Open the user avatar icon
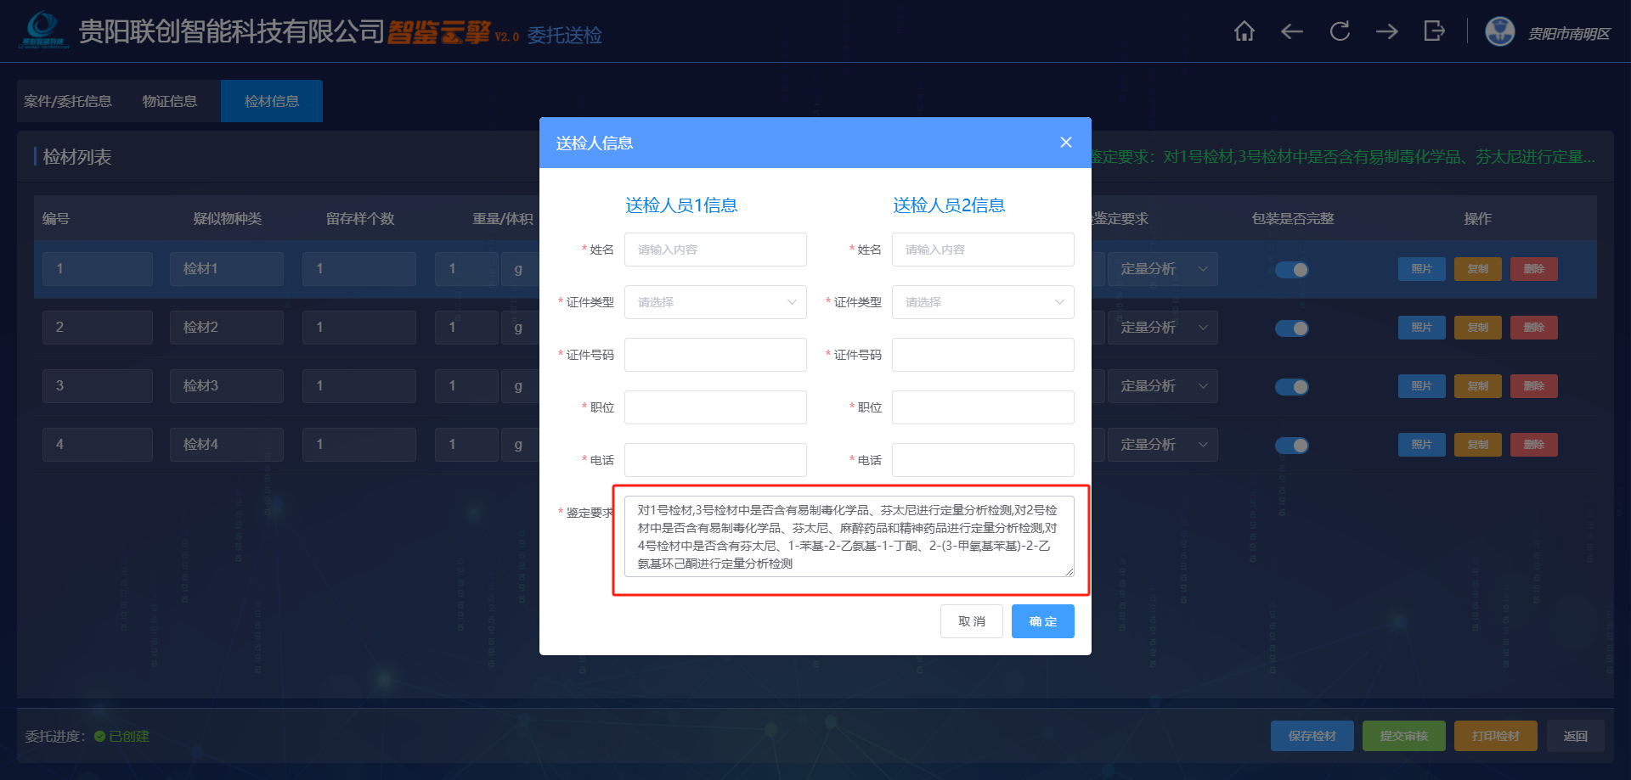 [1500, 31]
